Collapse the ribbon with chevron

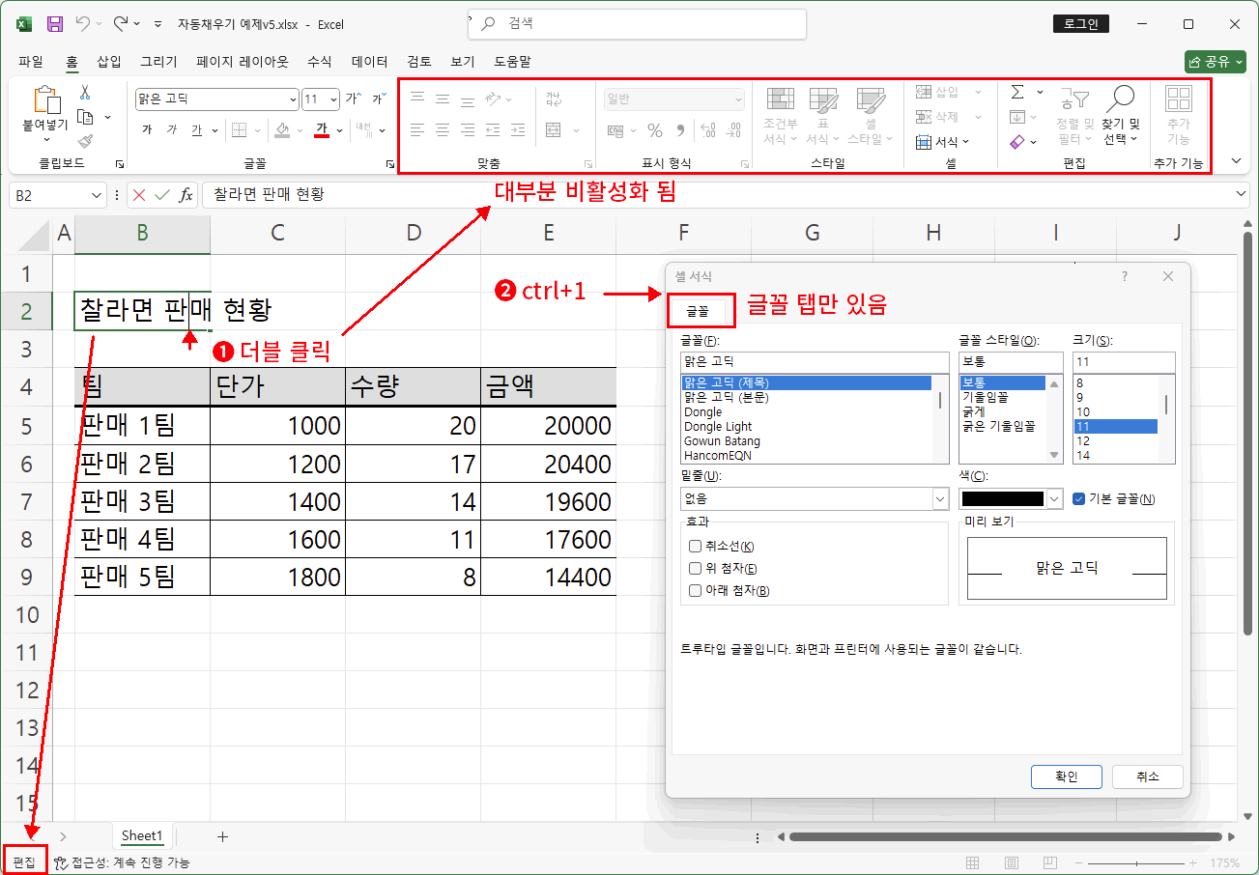click(x=1236, y=161)
